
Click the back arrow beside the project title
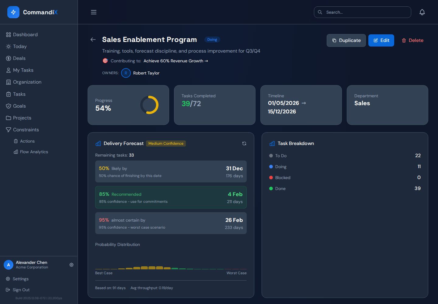(93, 40)
